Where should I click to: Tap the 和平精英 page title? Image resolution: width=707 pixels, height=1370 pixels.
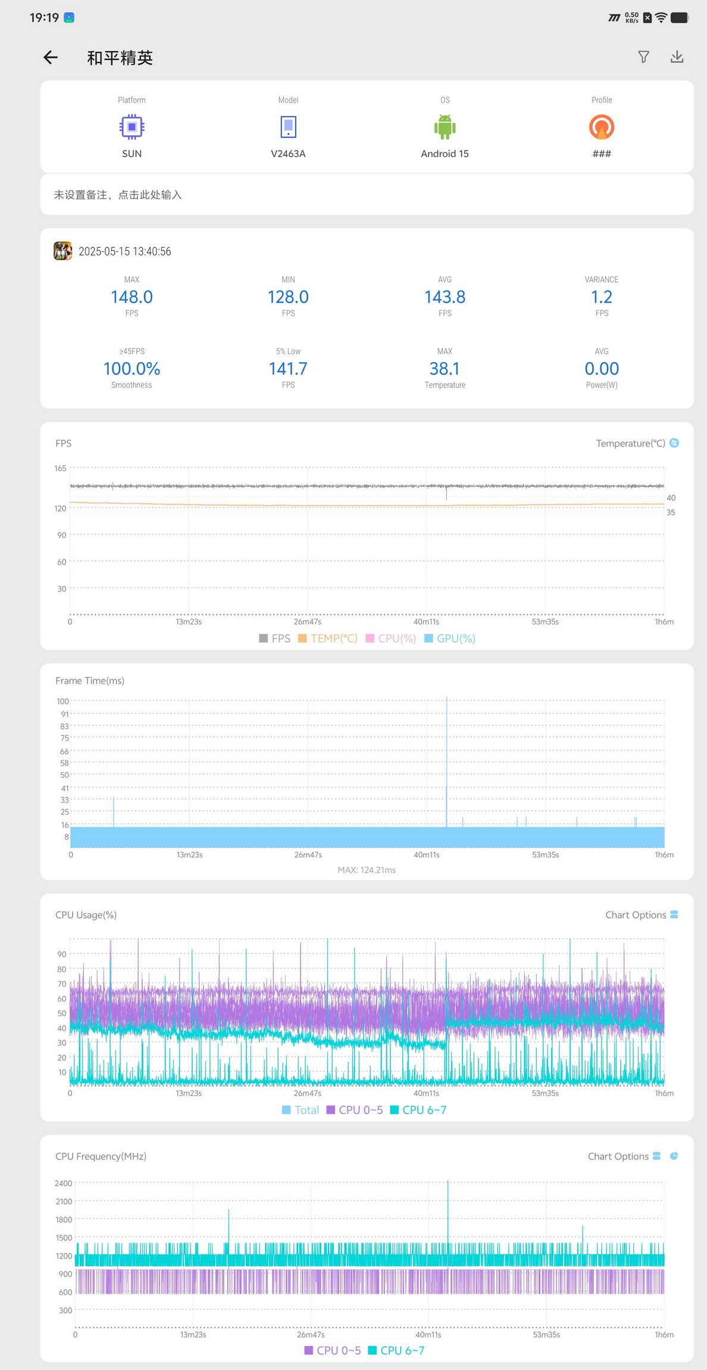pos(120,58)
